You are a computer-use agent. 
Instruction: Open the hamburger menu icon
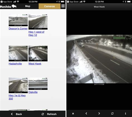[x=63, y=6]
